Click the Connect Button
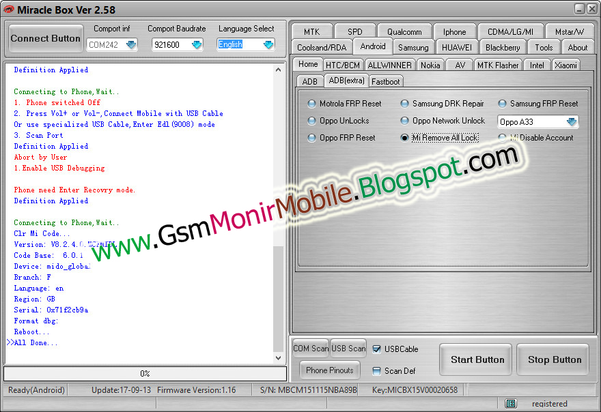 (x=45, y=38)
